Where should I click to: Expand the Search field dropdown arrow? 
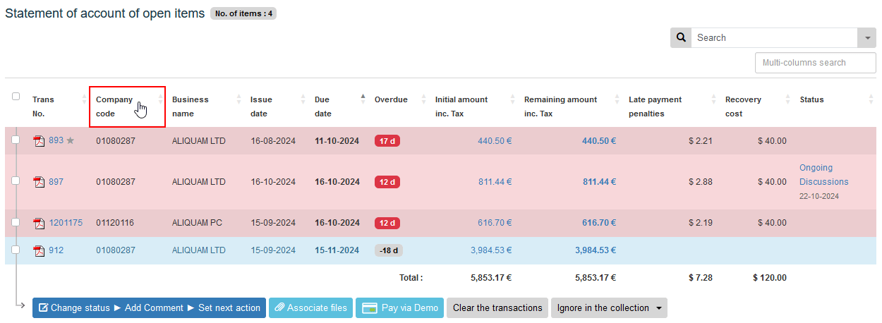pyautogui.click(x=866, y=38)
